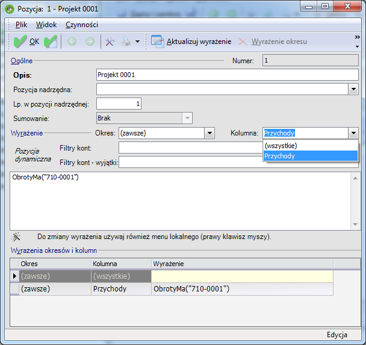Viewport: 366px width, 345px height.
Task: Click Aktualizuj wyrażenie toolbar button
Action: (191, 42)
